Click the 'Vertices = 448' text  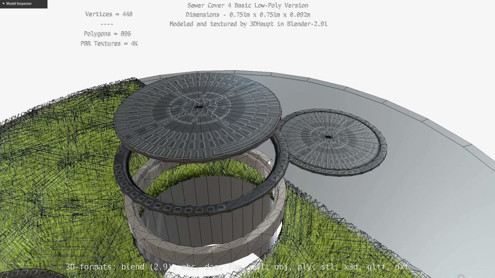[x=109, y=14]
